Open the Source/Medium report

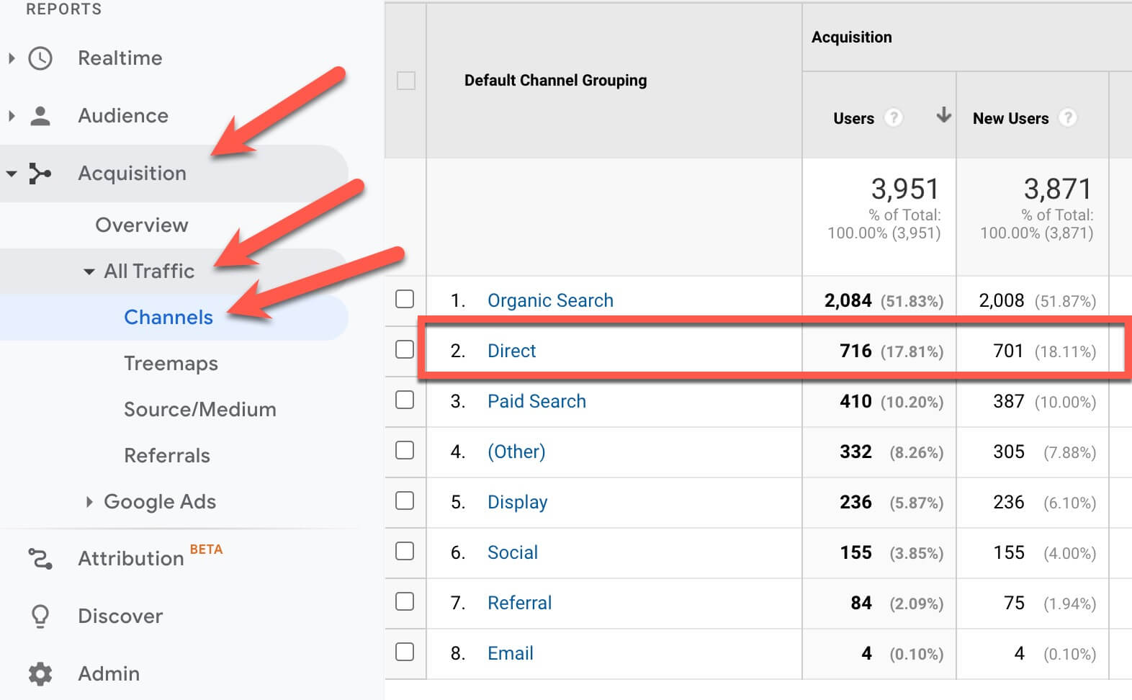click(200, 409)
